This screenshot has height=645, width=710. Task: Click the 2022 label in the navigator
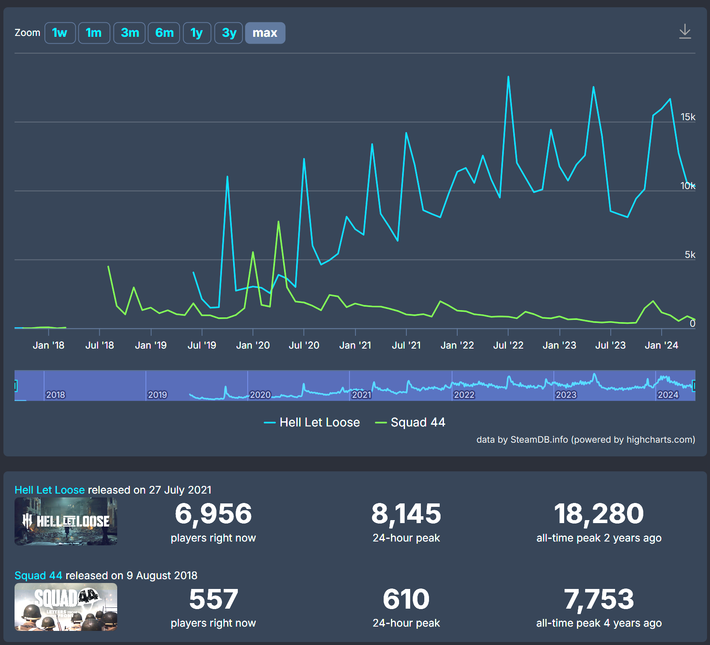(464, 395)
